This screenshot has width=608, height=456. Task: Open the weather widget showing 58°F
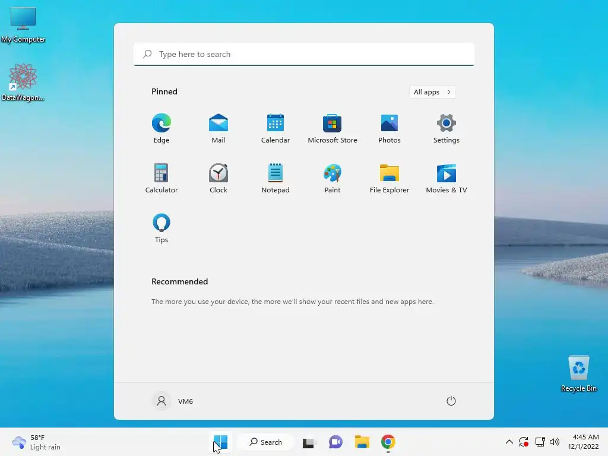36,442
